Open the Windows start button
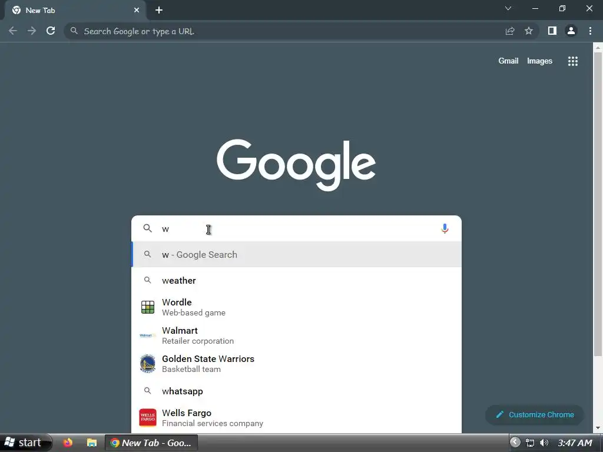Viewport: 603px width, 452px height. click(x=26, y=443)
